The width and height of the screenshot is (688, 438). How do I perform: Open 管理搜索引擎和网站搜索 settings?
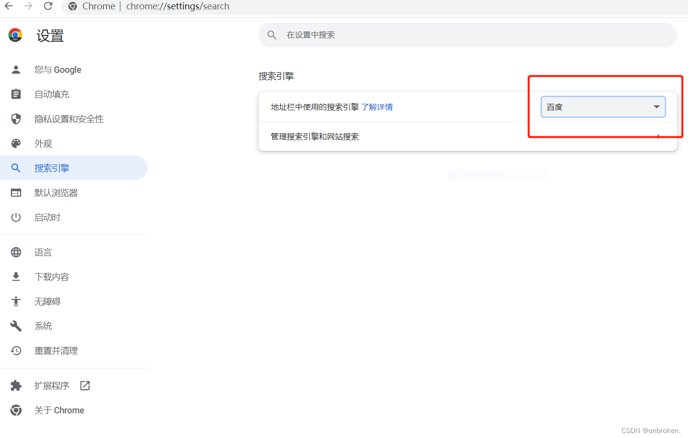tap(468, 136)
